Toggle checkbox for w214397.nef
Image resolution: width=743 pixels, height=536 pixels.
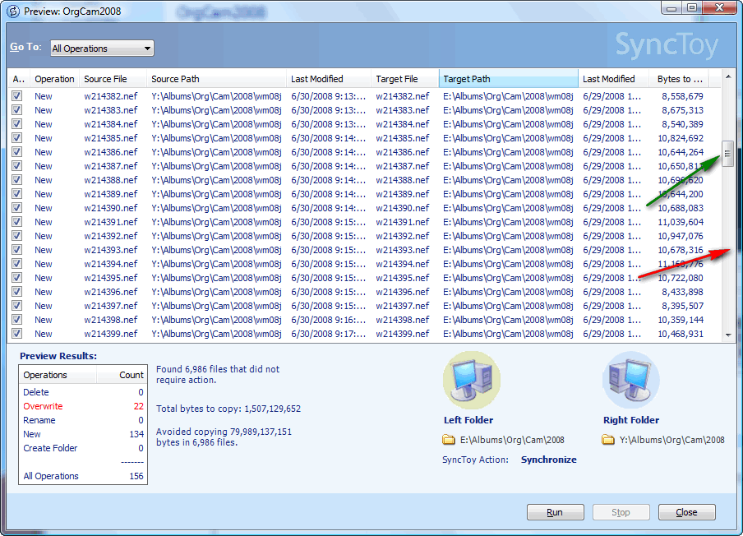(x=17, y=306)
